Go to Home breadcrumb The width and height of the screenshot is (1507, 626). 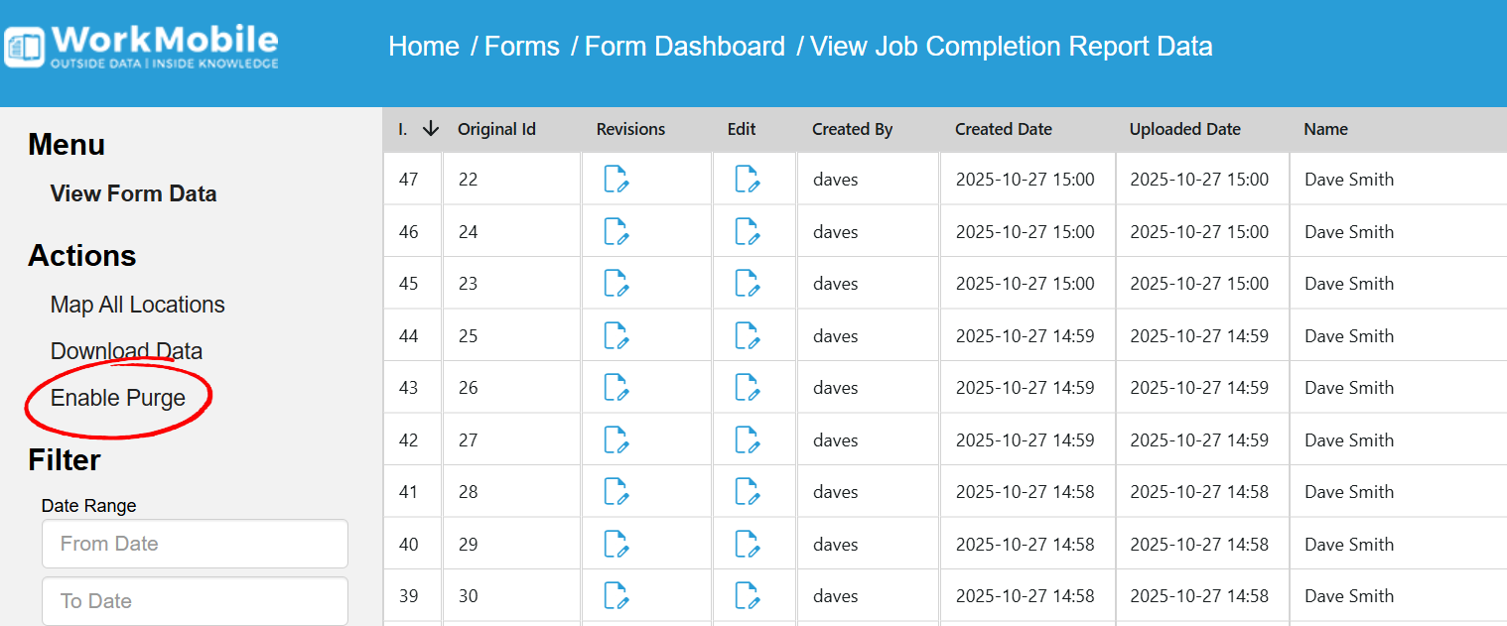424,47
